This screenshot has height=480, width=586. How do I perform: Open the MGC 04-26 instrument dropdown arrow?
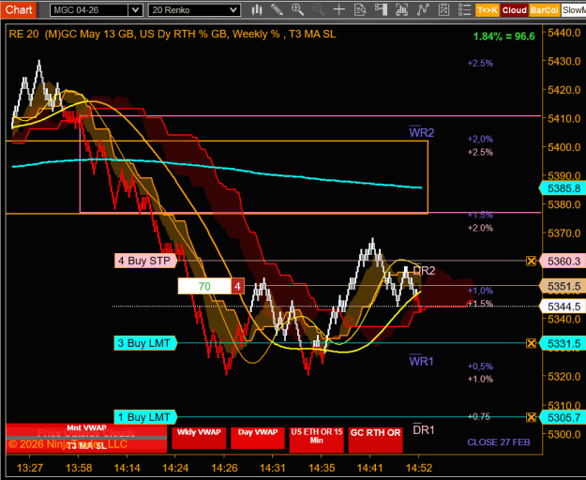pos(135,10)
